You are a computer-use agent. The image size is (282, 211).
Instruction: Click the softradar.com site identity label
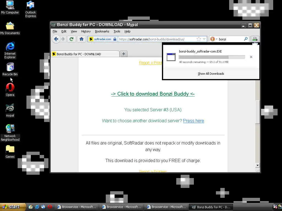[x=102, y=39]
